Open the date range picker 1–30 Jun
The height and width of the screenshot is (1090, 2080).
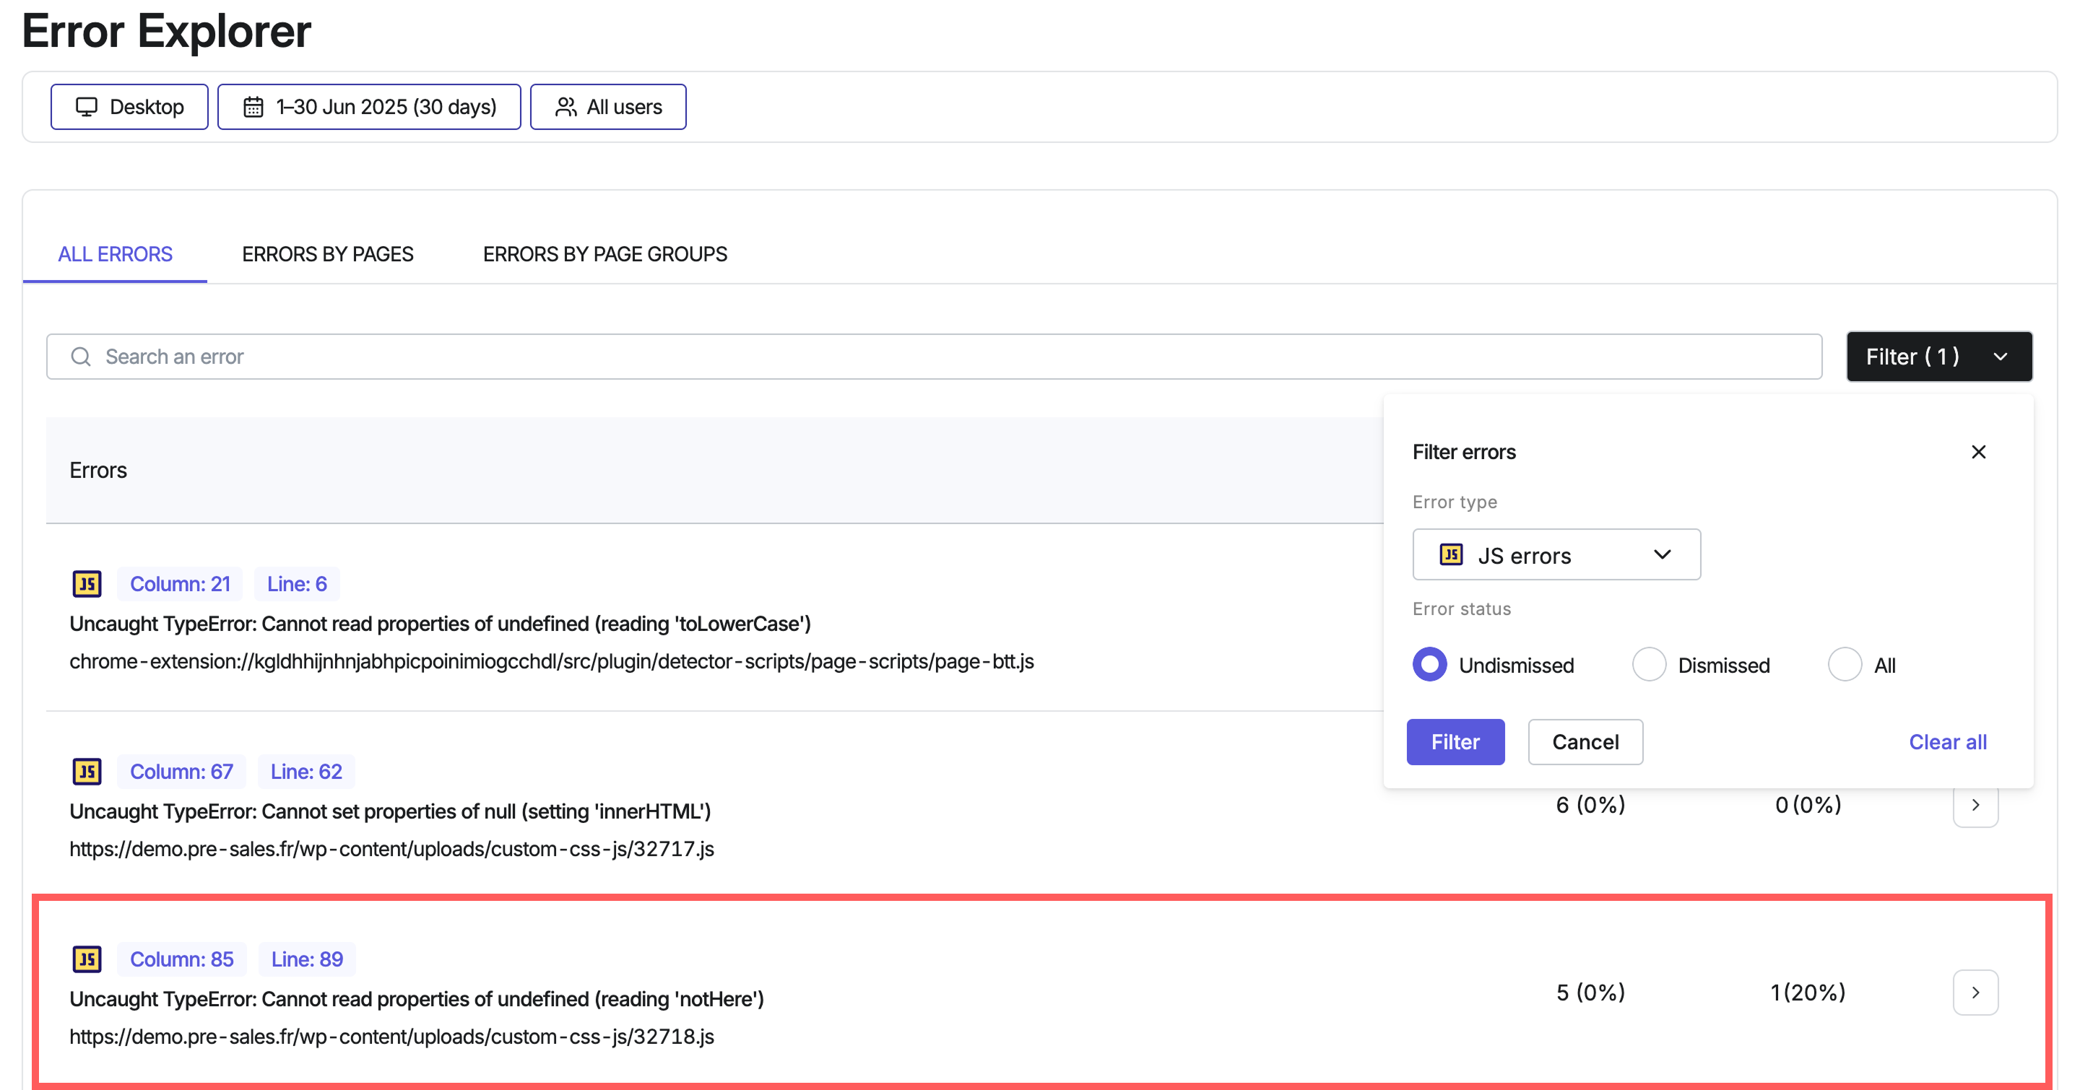[369, 107]
